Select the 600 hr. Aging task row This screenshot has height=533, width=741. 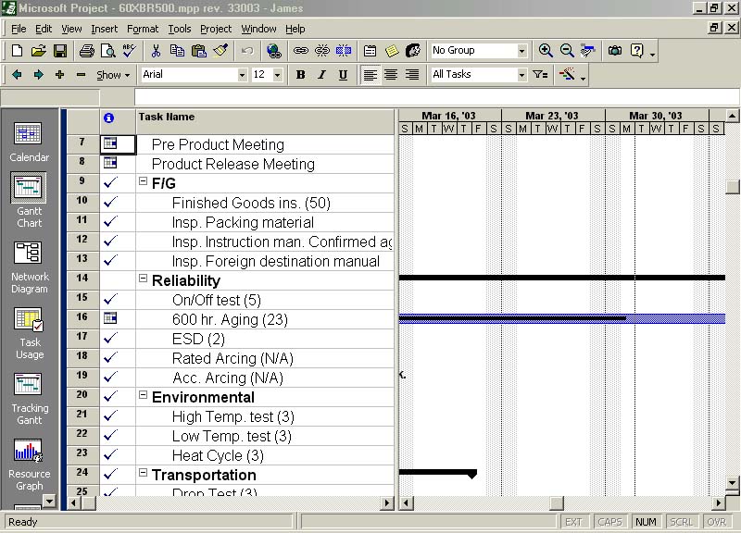coord(230,319)
